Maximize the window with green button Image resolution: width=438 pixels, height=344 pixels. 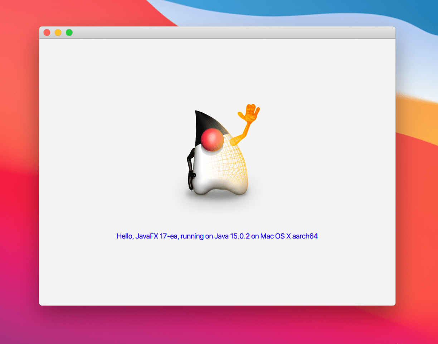pos(69,33)
